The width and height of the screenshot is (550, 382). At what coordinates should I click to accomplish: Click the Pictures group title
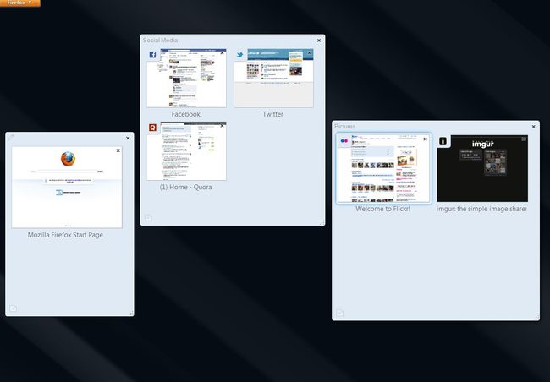(x=344, y=127)
